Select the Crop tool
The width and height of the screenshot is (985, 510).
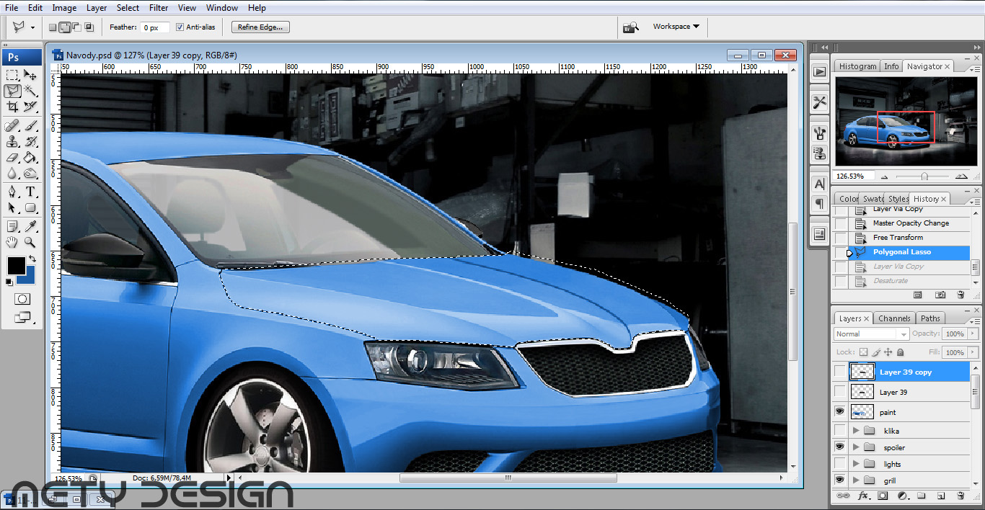(12, 107)
